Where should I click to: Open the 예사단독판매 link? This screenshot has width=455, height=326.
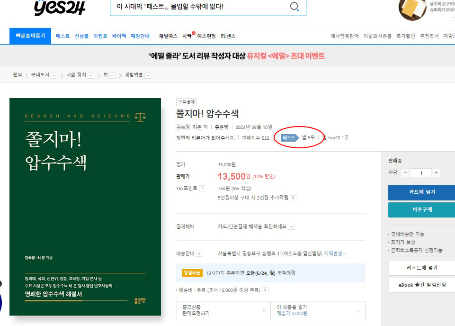click(x=344, y=36)
